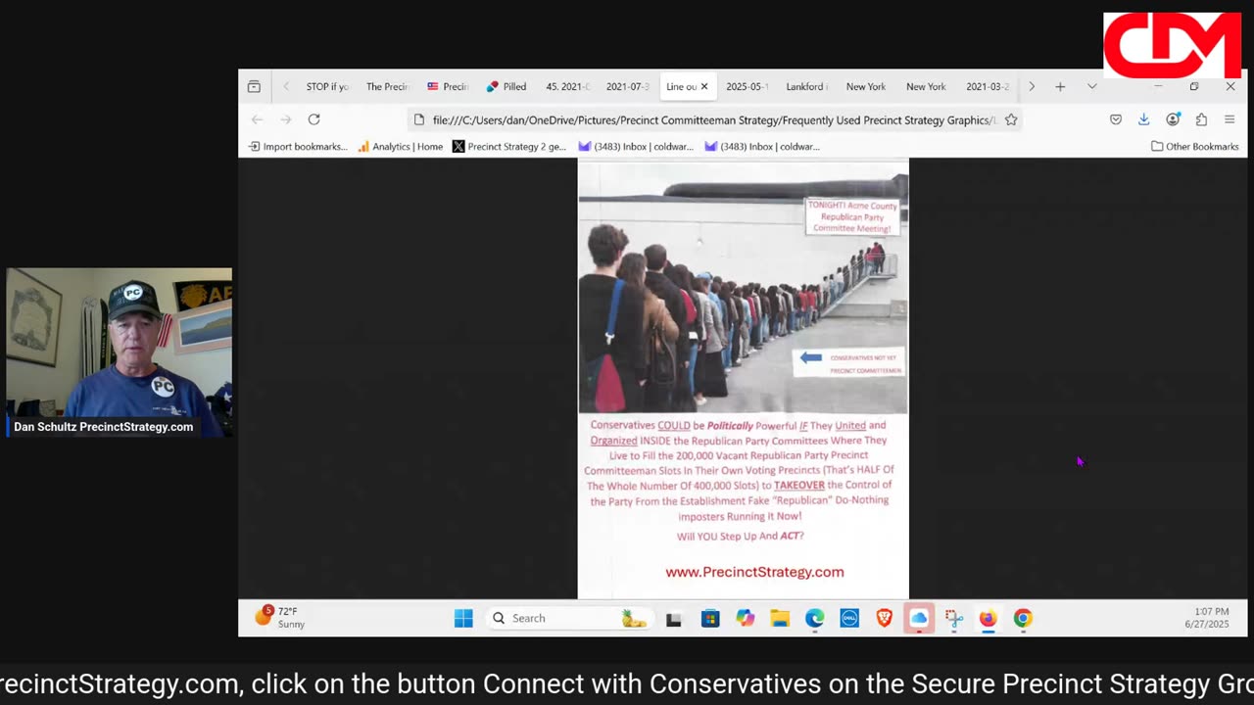This screenshot has height=705, width=1254.
Task: Open Task View from the taskbar
Action: pyautogui.click(x=673, y=618)
